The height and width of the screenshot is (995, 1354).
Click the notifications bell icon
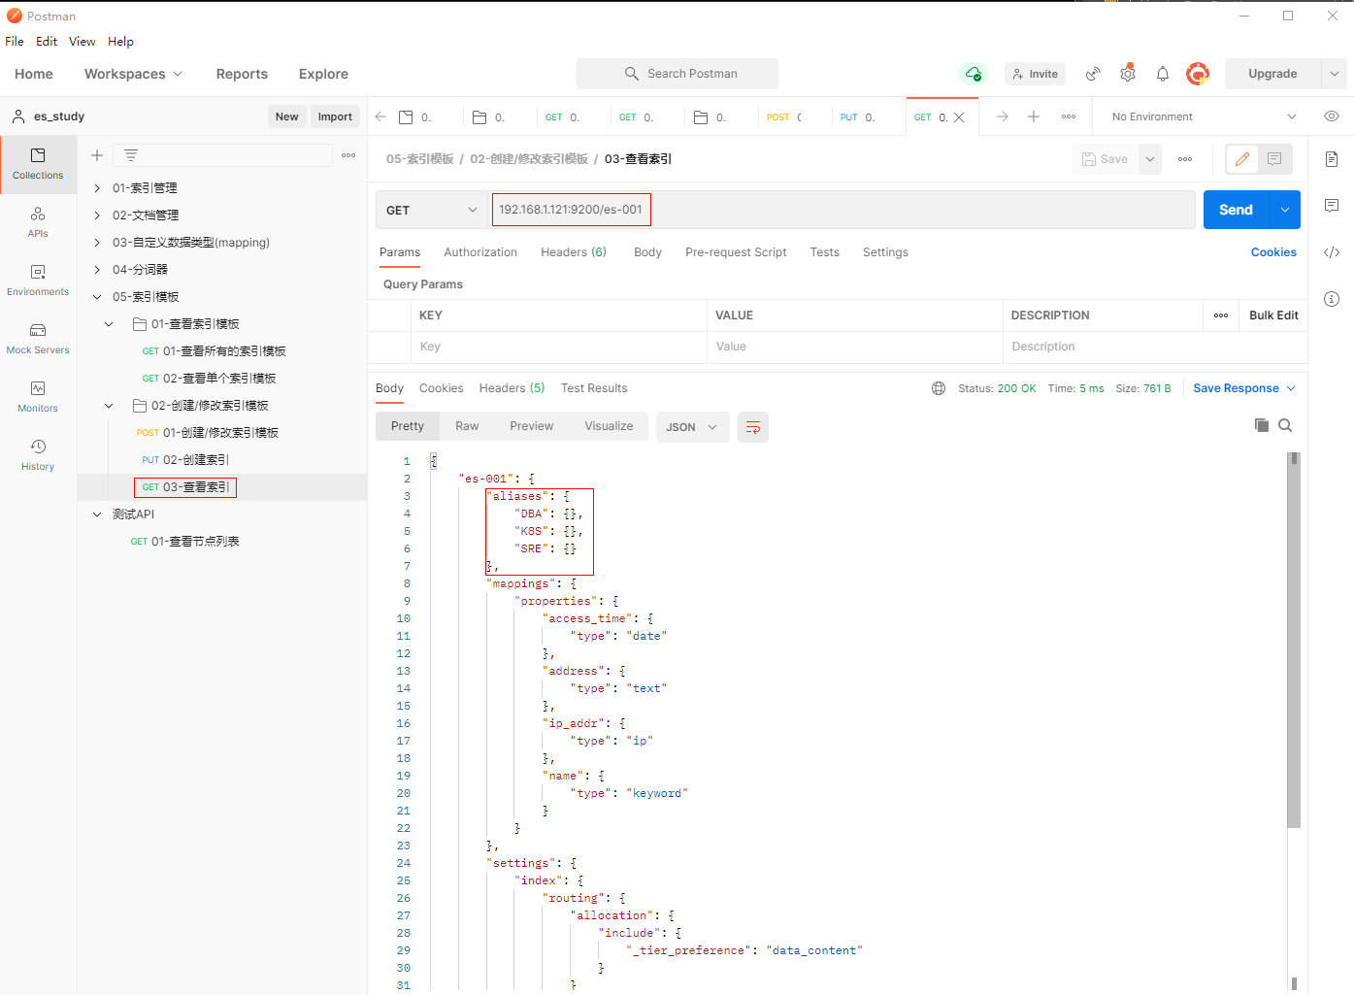1162,74
